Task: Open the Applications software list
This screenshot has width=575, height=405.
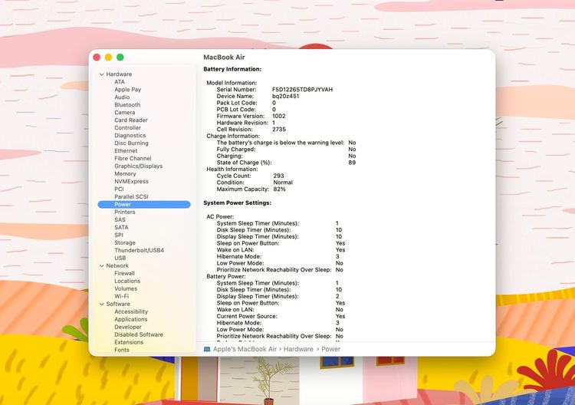Action: pos(131,320)
